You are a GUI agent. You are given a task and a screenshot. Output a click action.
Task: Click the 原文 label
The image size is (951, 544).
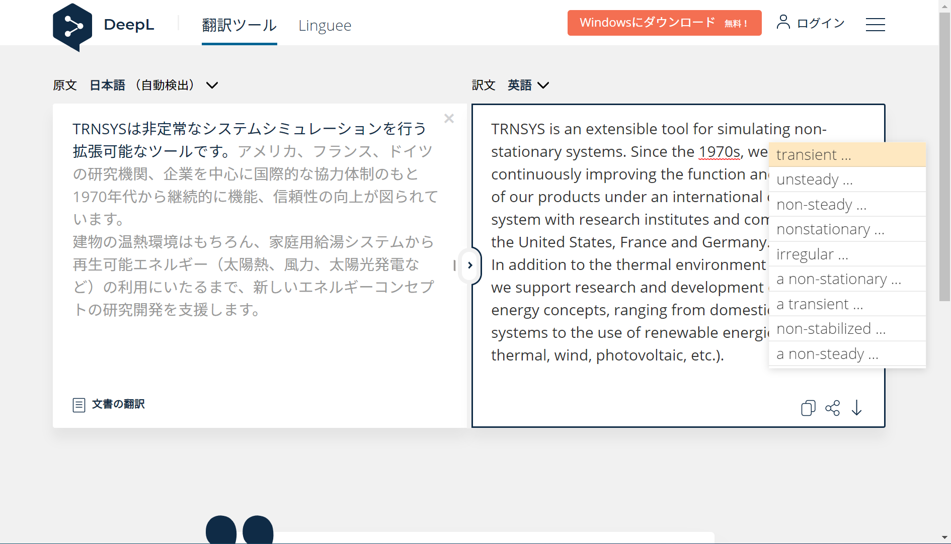click(x=65, y=85)
